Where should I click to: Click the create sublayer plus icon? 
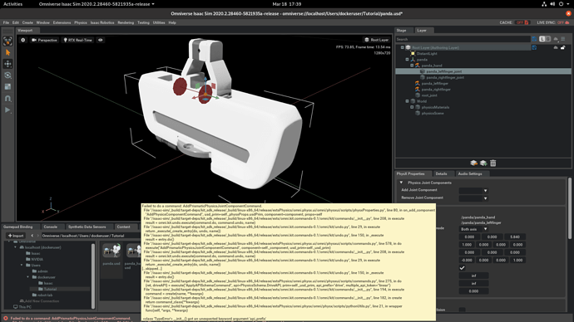pos(483,163)
